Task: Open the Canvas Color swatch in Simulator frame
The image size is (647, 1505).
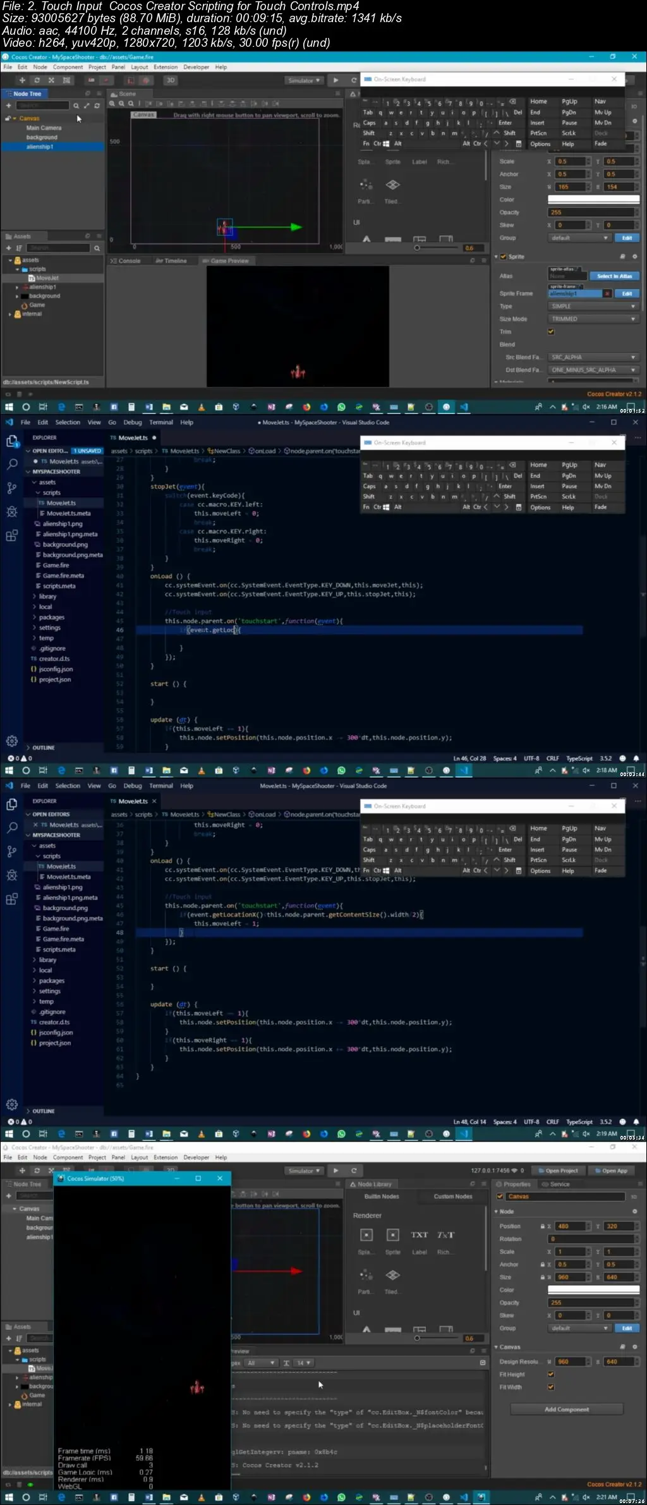Action: point(593,1289)
